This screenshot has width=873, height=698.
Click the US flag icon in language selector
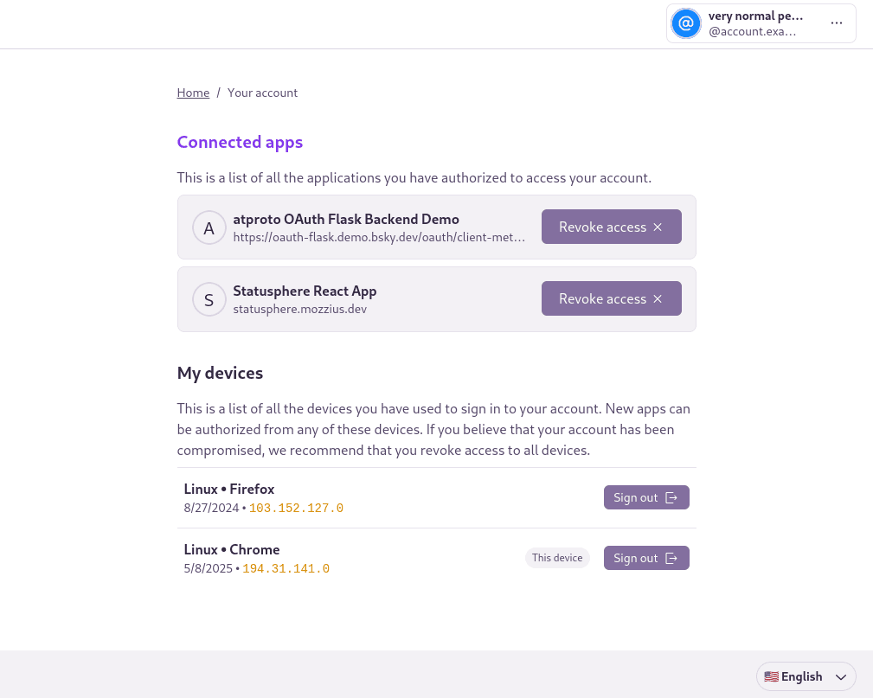[771, 676]
